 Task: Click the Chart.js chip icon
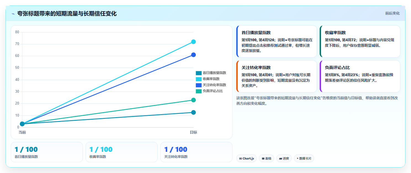click(240, 159)
